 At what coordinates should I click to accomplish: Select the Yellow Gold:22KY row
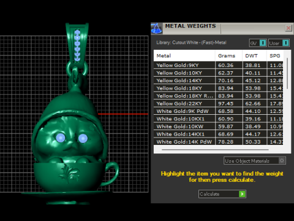[218, 104]
